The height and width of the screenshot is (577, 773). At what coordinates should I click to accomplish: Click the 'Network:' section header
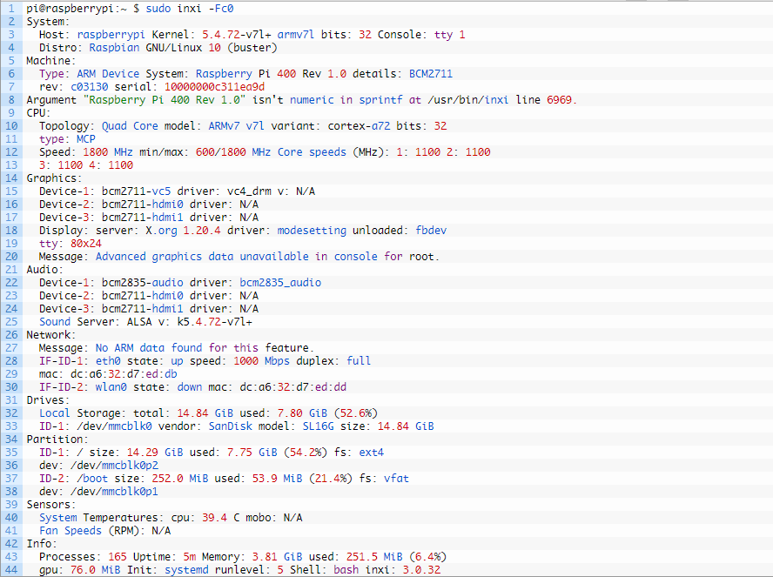click(51, 334)
